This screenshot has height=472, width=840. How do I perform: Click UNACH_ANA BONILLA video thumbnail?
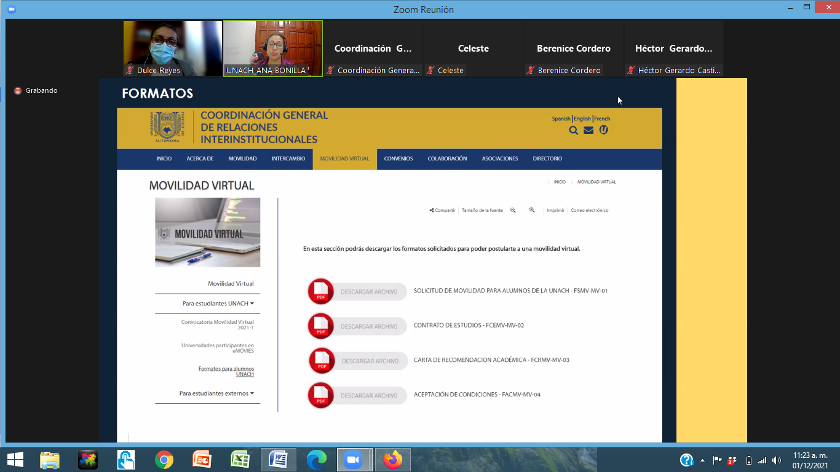(x=273, y=49)
